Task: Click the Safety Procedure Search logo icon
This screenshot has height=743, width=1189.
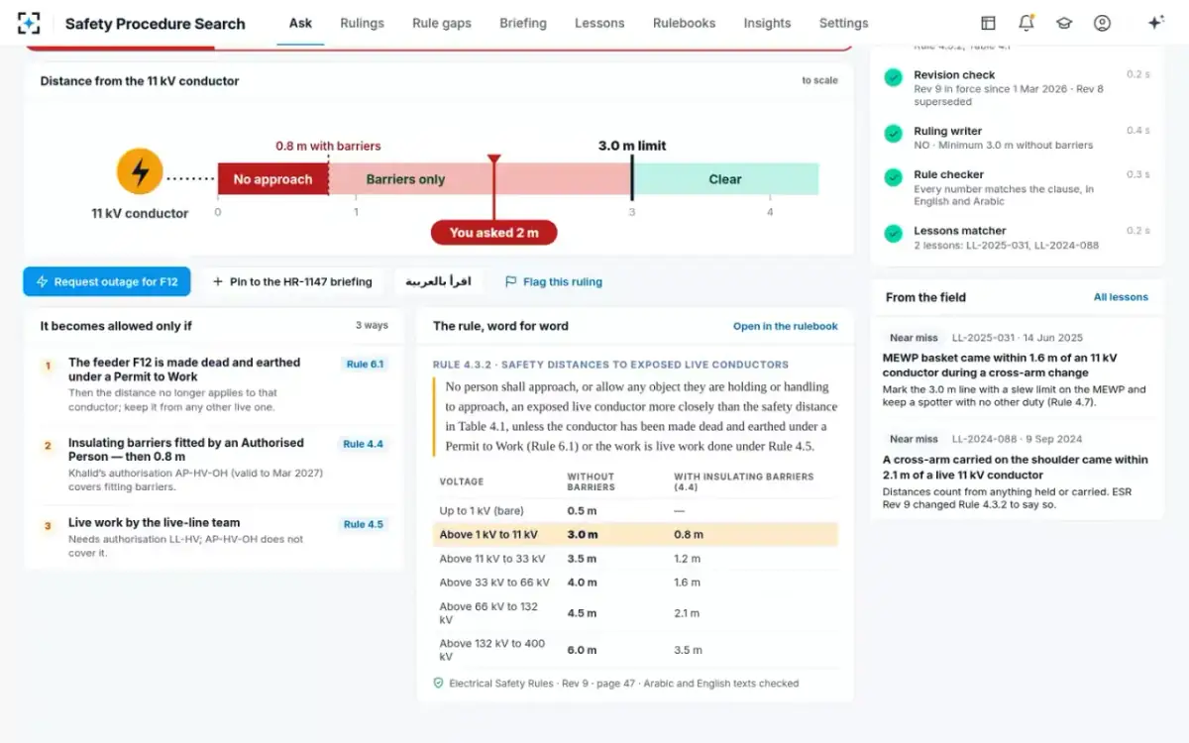Action: coord(29,23)
